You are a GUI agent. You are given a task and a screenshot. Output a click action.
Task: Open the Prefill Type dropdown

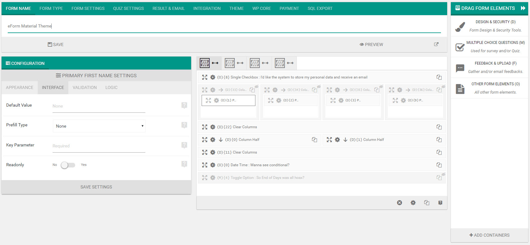pos(99,126)
